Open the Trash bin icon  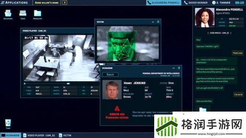[x=8, y=124]
